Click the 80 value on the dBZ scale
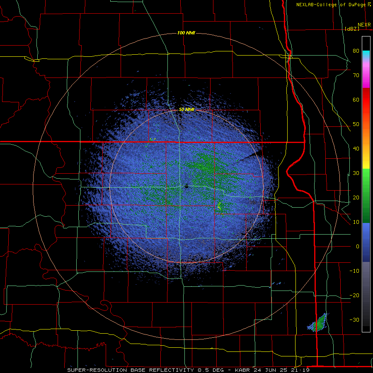 [x=356, y=51]
